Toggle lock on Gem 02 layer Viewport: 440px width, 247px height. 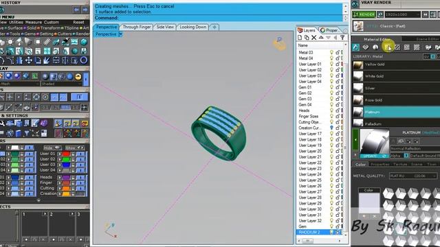[x=338, y=93]
